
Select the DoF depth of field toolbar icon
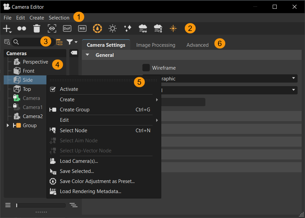pos(67,29)
